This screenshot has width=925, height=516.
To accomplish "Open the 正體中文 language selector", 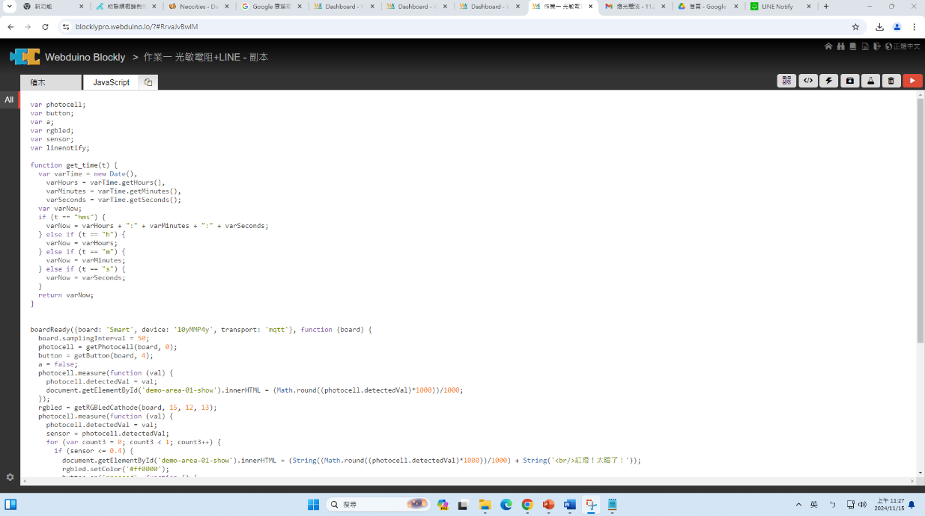I will tap(902, 46).
